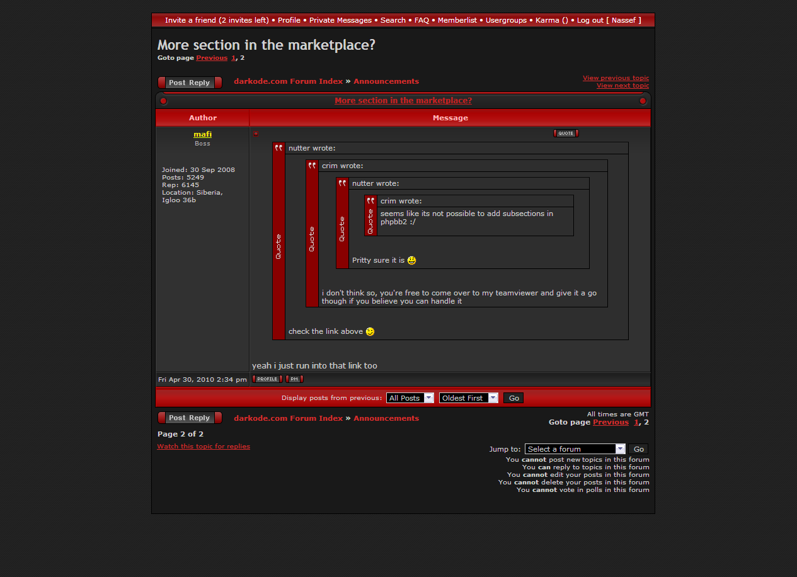Open the Oldest First sort dropdown
797x577 pixels.
pos(469,397)
